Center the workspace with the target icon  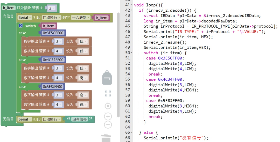[x=108, y=106]
